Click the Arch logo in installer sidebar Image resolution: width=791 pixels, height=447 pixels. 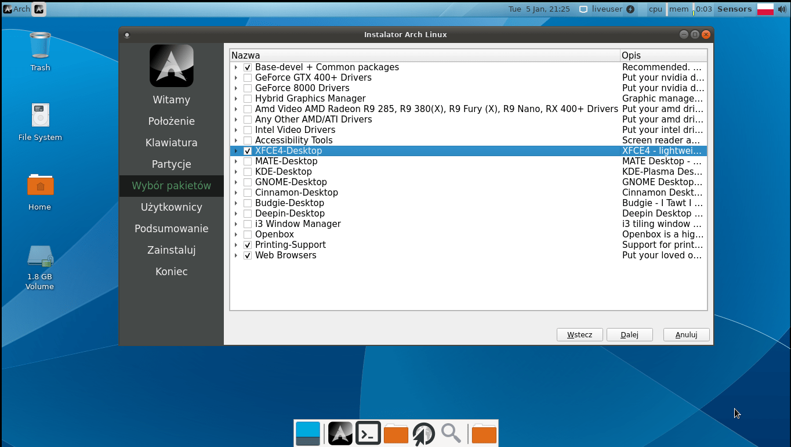click(172, 66)
